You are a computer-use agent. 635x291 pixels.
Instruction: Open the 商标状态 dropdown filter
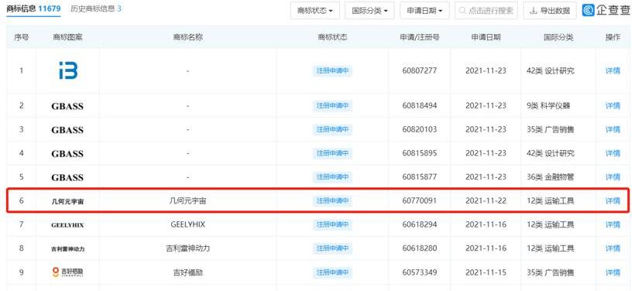click(x=315, y=11)
